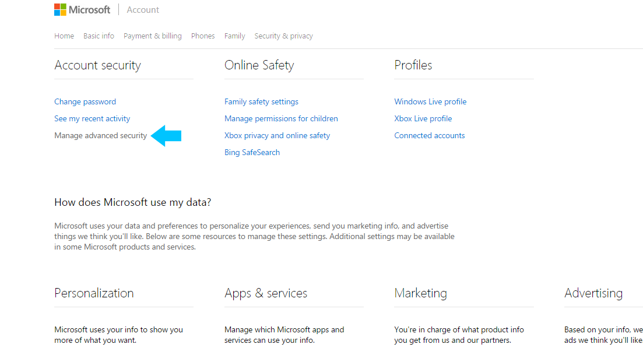The image size is (643, 351).
Task: Open Xbox privacy and online safety
Action: [x=277, y=135]
